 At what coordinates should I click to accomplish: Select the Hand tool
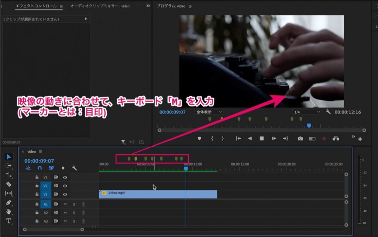coord(9,212)
